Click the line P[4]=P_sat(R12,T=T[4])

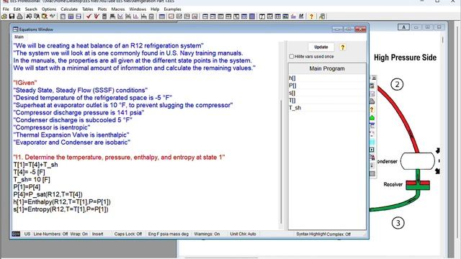tap(48, 194)
